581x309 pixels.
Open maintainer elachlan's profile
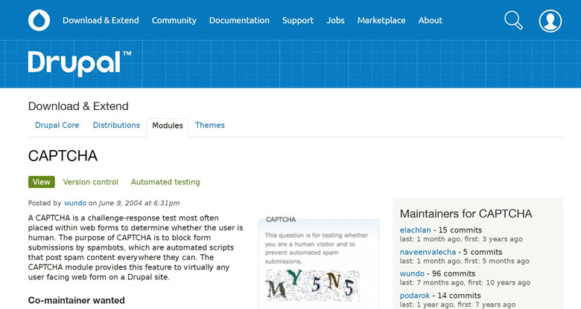click(416, 230)
